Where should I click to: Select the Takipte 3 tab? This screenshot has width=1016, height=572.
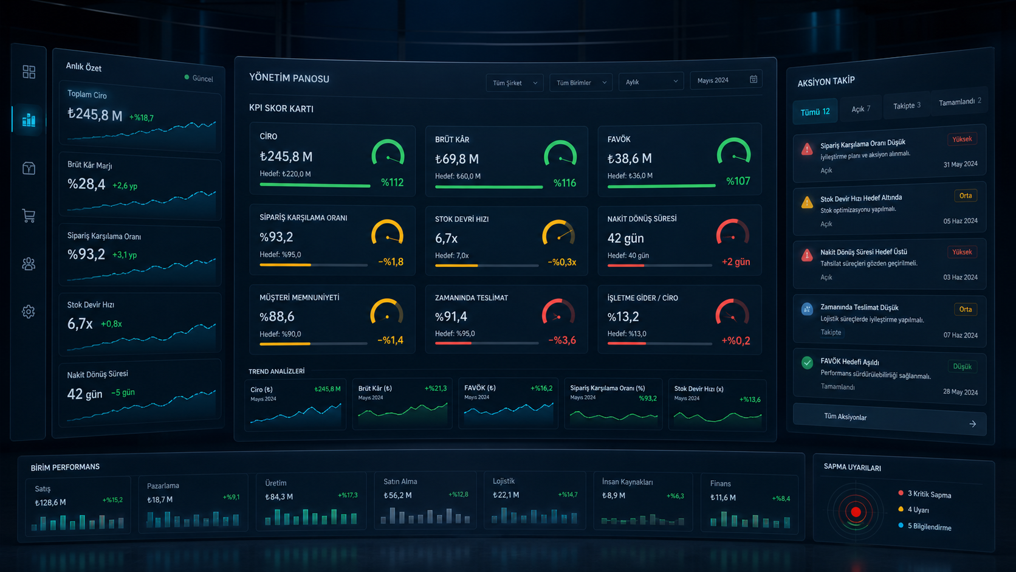click(907, 106)
